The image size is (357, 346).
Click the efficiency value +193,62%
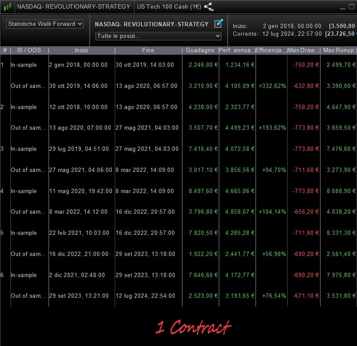(x=272, y=128)
